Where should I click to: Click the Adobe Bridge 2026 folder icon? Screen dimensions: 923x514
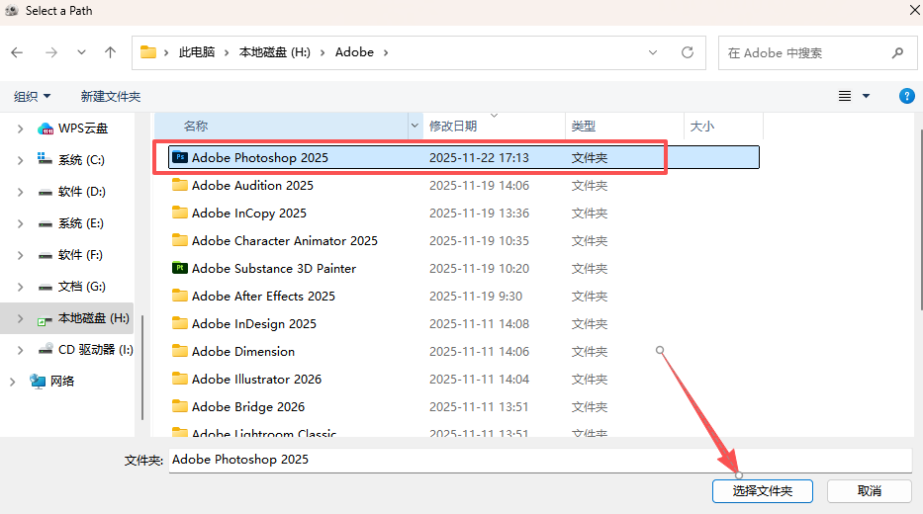pos(180,406)
